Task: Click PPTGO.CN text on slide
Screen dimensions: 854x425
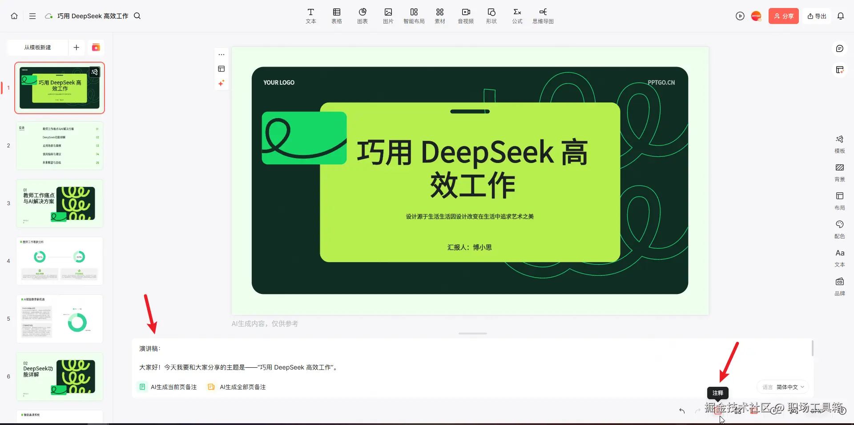Action: [661, 83]
